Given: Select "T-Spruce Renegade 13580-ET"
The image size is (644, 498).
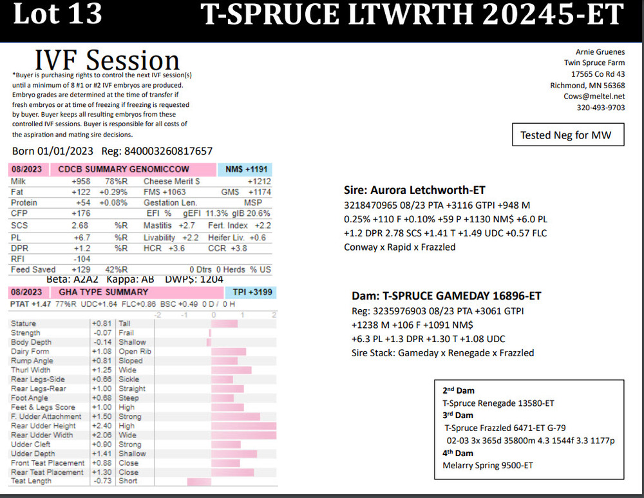Looking at the screenshot, I should 498,403.
